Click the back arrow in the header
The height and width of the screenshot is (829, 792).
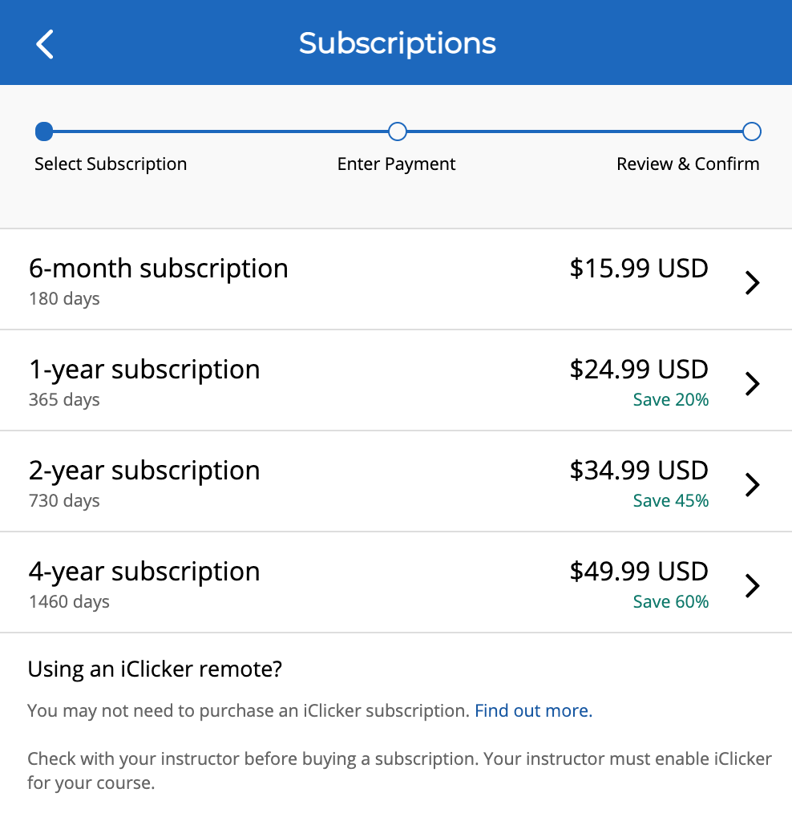point(44,44)
